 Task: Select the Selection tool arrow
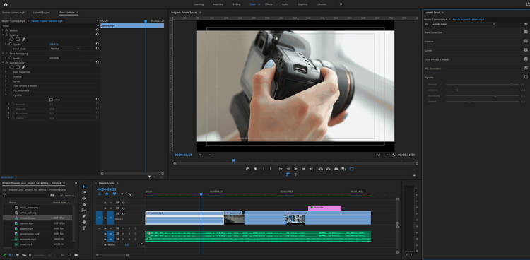84,187
